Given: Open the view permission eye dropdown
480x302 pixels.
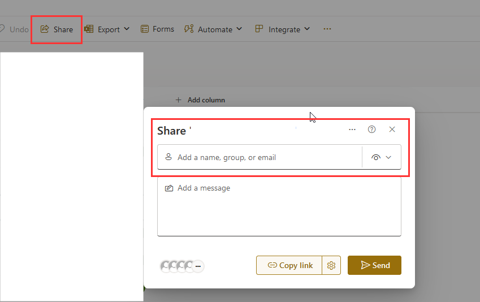Looking at the screenshot, I should pyautogui.click(x=382, y=157).
